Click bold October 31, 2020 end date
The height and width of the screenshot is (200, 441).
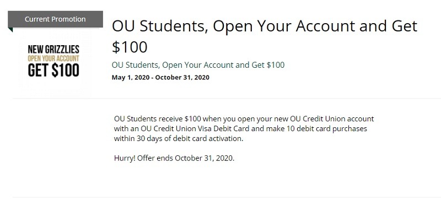[182, 77]
